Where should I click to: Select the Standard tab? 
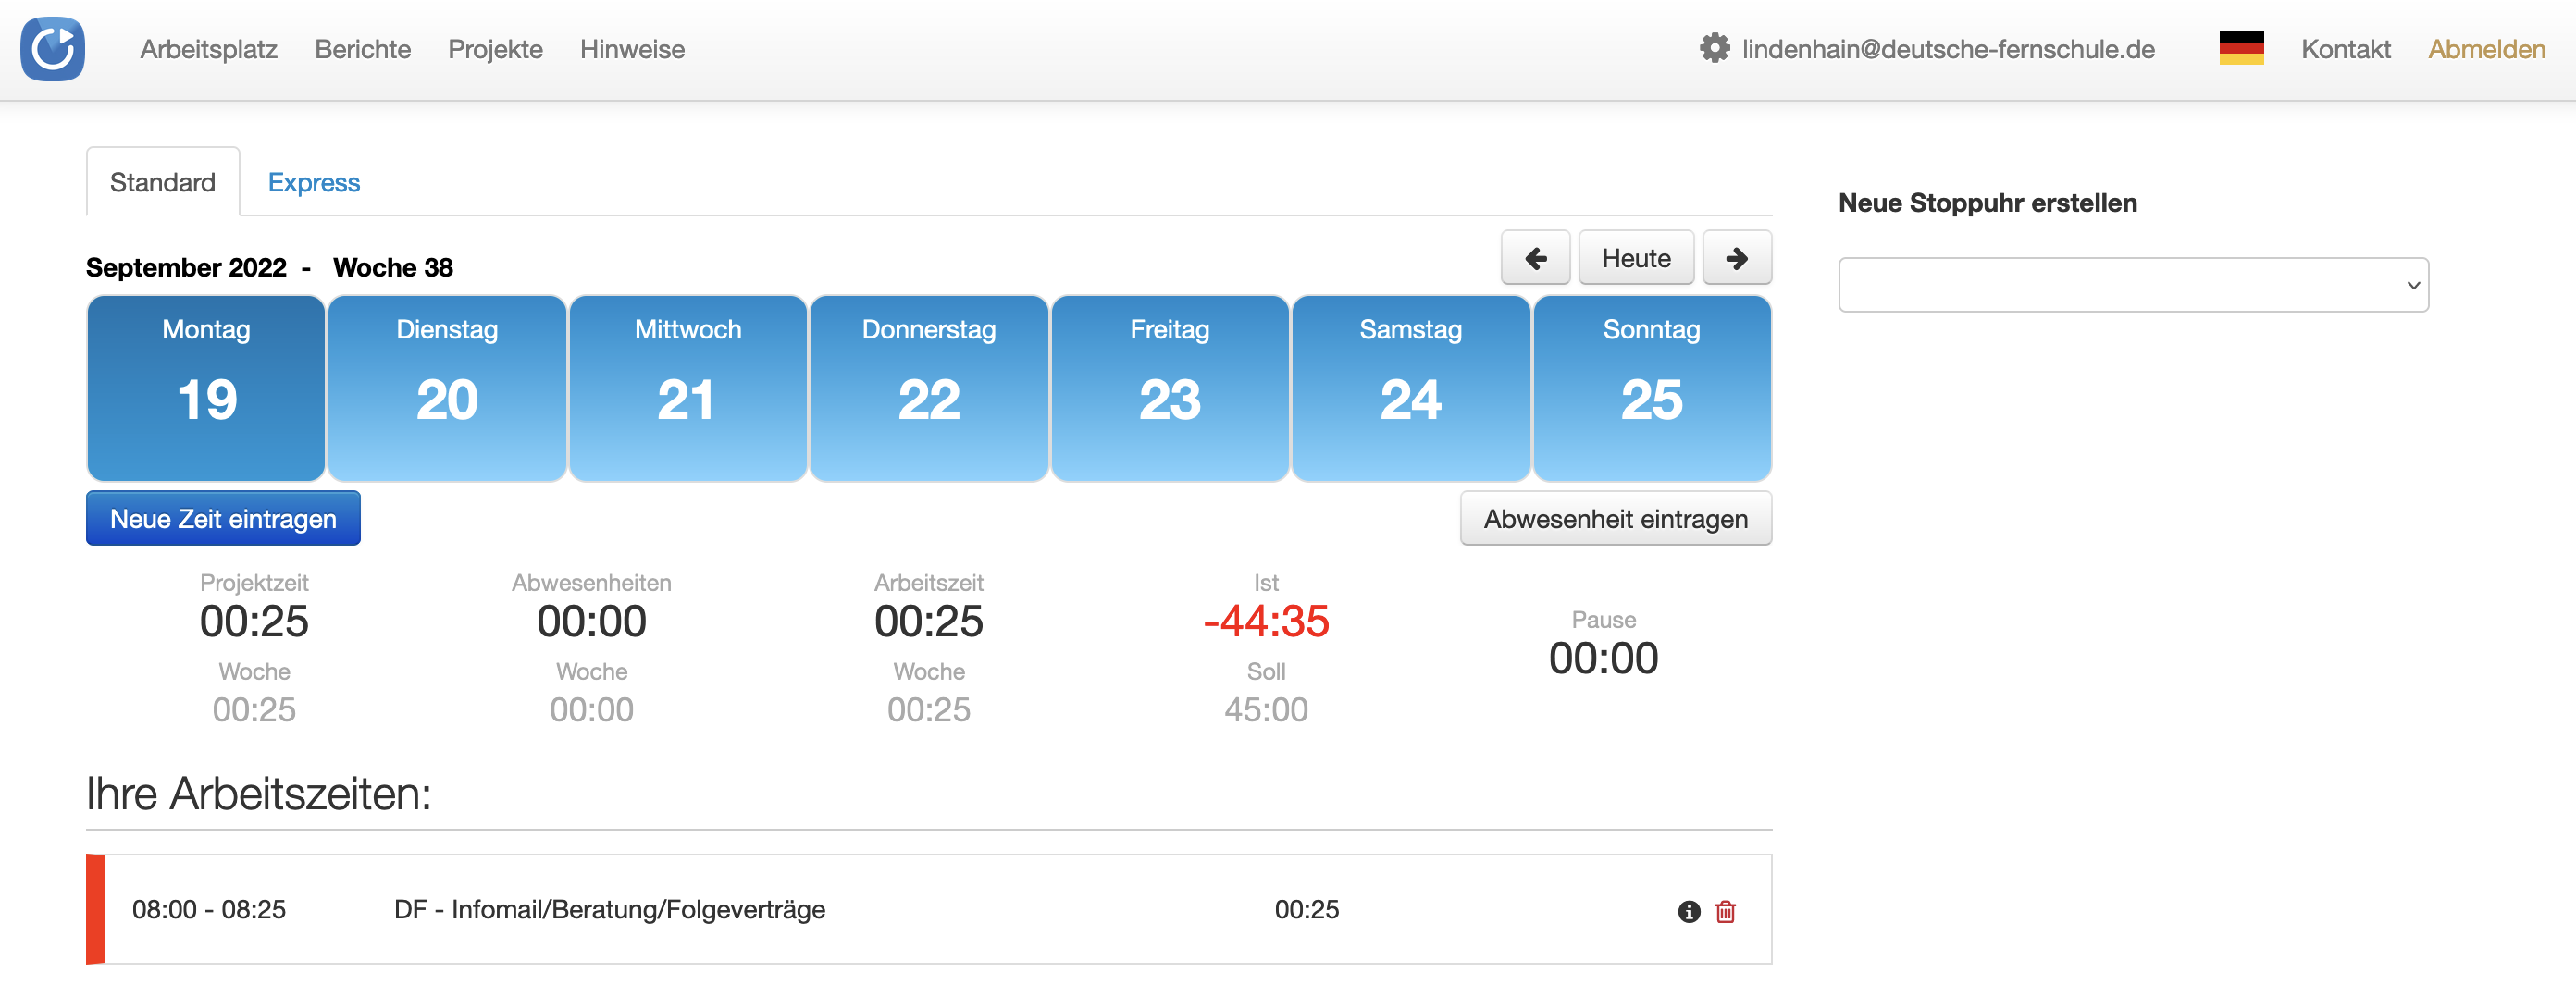(162, 183)
